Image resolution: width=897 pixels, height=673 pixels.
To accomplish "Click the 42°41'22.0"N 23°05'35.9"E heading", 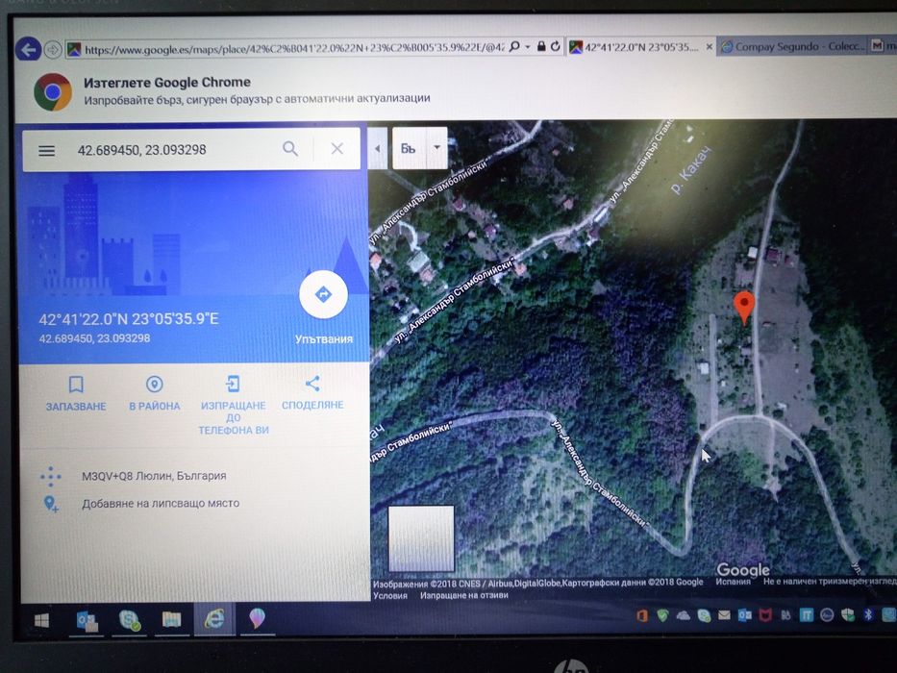I will point(129,319).
